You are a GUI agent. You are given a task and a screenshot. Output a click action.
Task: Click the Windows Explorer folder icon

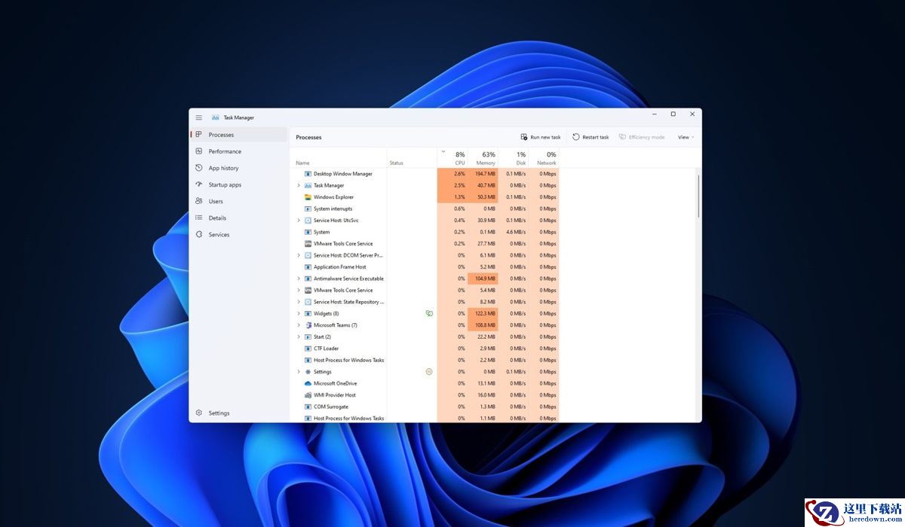tap(308, 197)
